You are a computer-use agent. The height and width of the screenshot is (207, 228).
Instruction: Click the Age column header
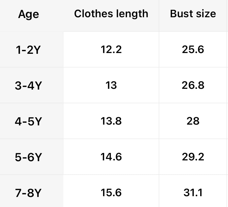click(x=28, y=14)
